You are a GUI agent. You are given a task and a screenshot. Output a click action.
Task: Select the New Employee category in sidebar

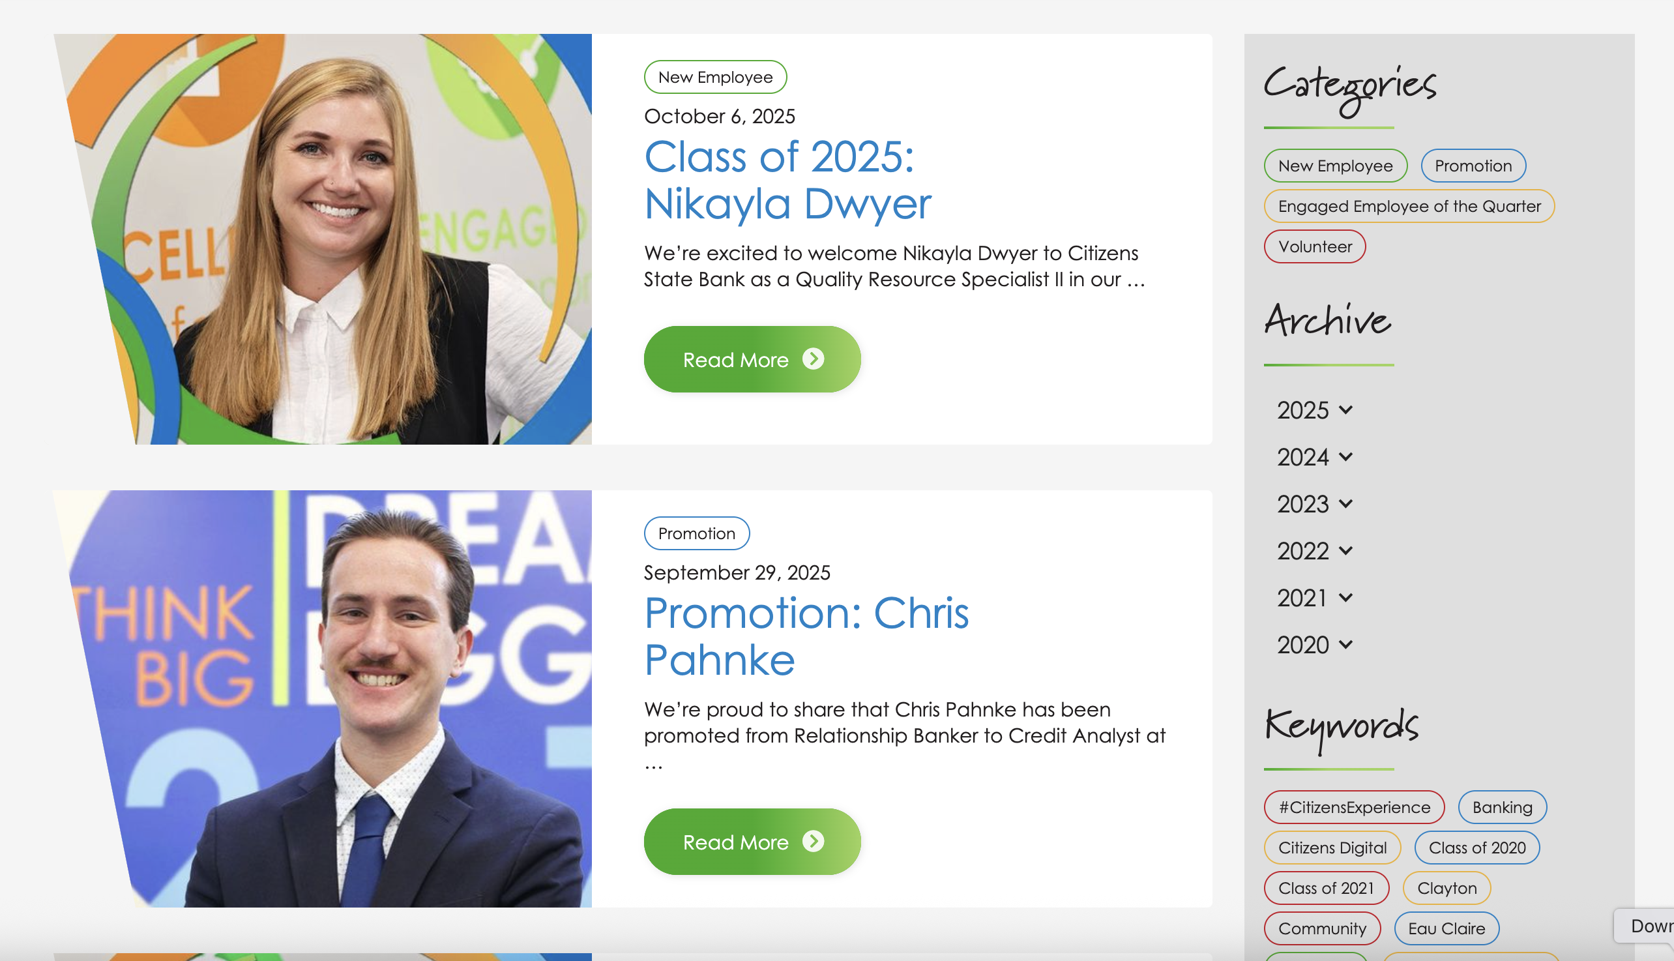[x=1336, y=166]
